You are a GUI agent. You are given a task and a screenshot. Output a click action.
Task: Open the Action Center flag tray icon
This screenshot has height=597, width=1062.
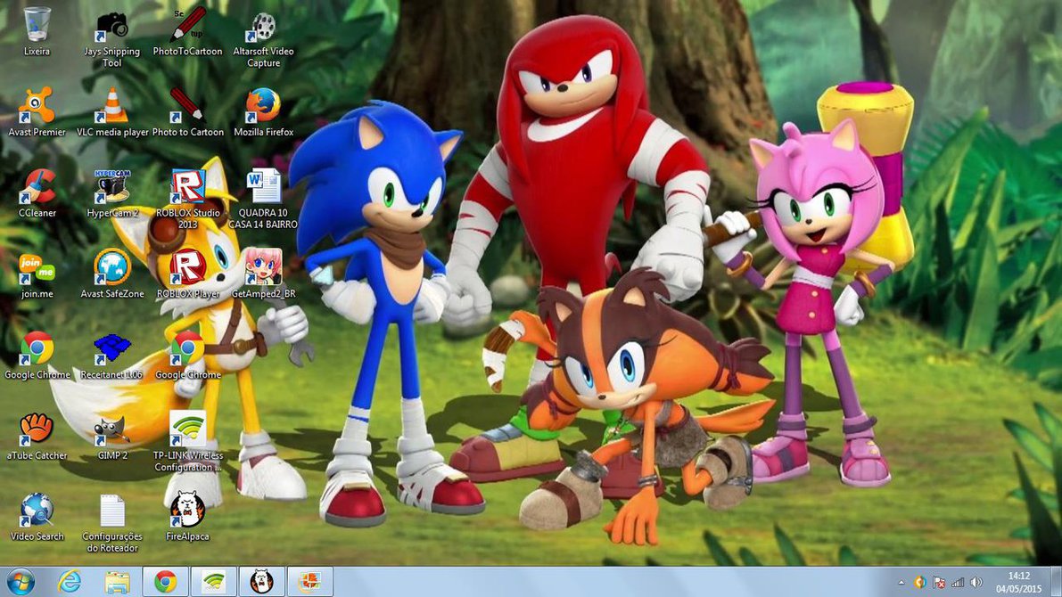(x=939, y=582)
